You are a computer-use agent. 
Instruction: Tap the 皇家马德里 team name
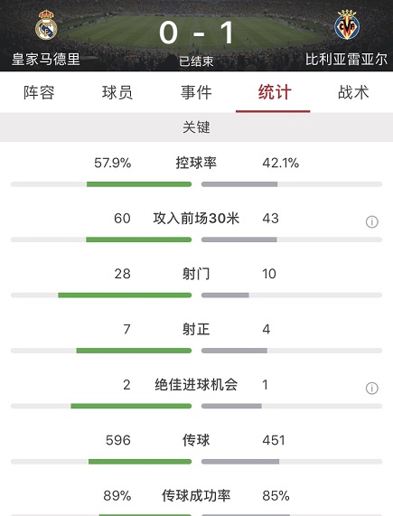[46, 60]
